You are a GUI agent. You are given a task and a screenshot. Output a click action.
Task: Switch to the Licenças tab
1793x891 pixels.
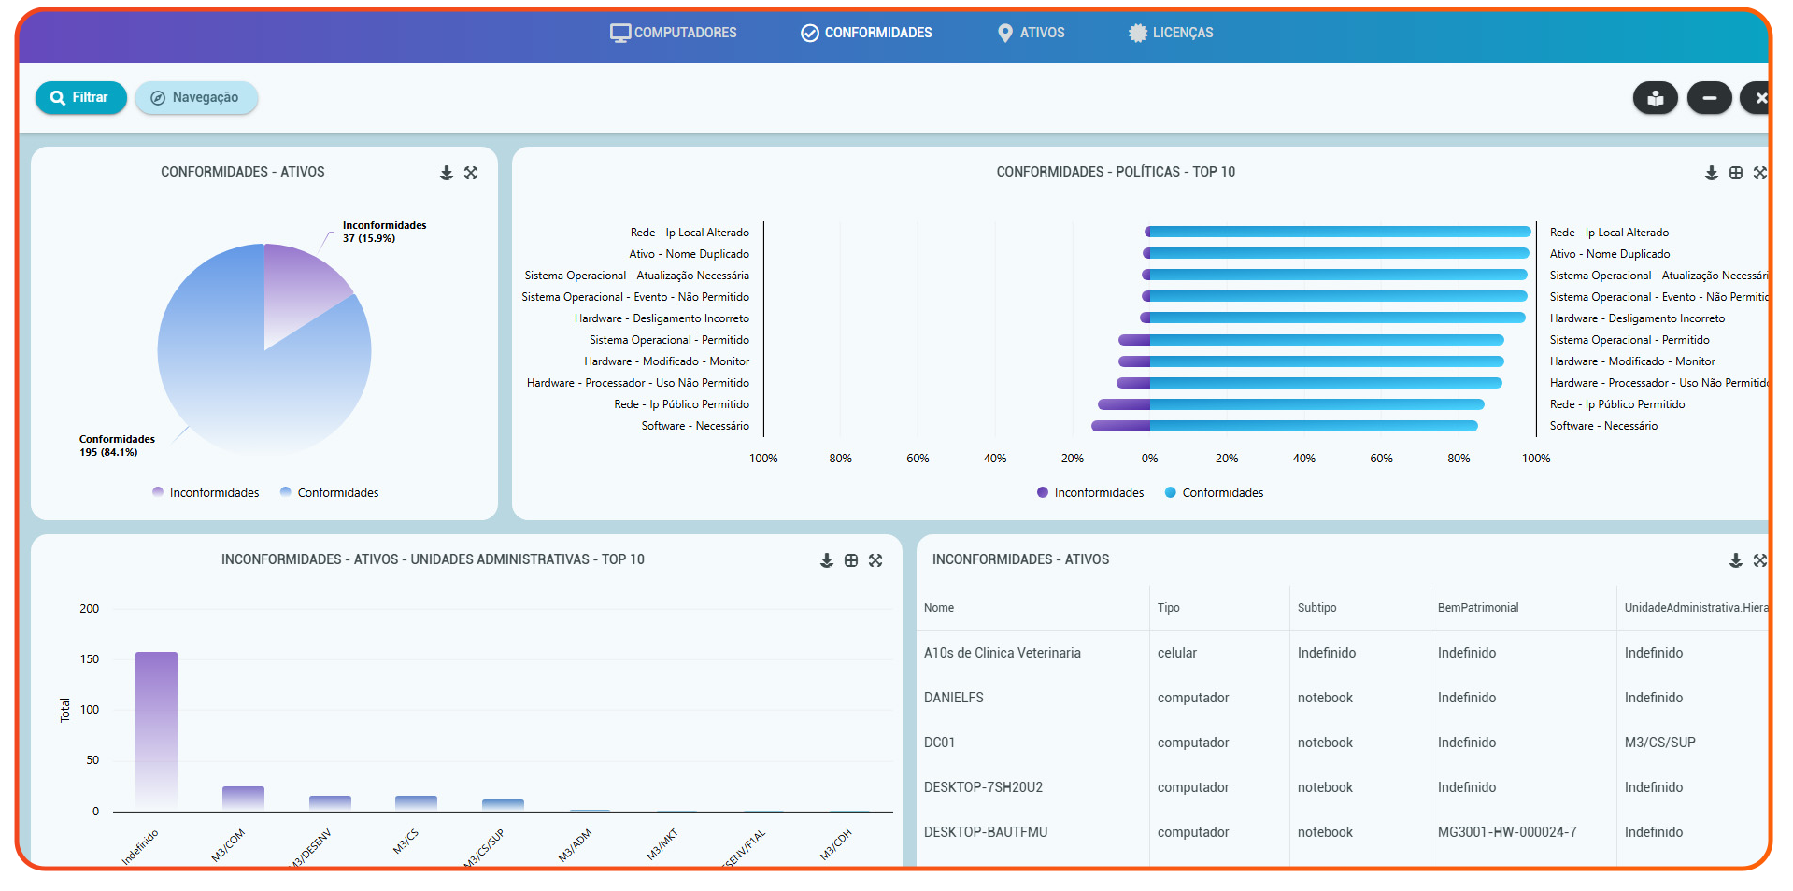point(1171,33)
